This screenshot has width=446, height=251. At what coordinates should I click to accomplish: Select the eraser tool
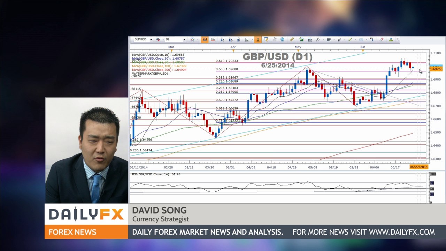[x=382, y=39]
